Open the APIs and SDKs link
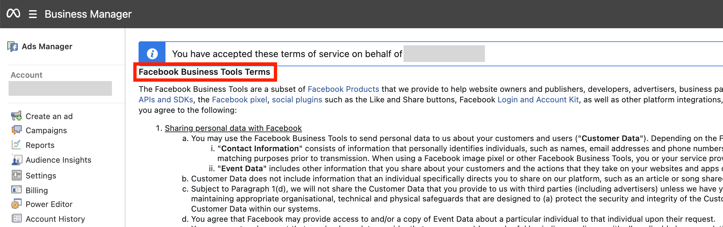 tap(165, 99)
